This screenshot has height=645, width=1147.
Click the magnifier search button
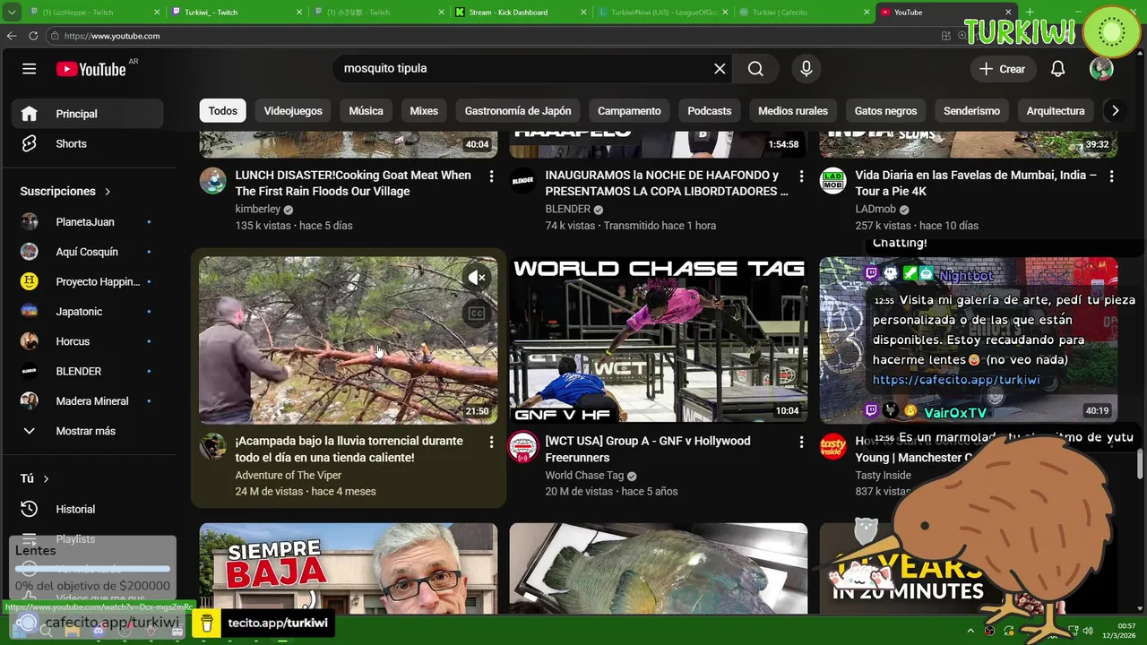[755, 69]
